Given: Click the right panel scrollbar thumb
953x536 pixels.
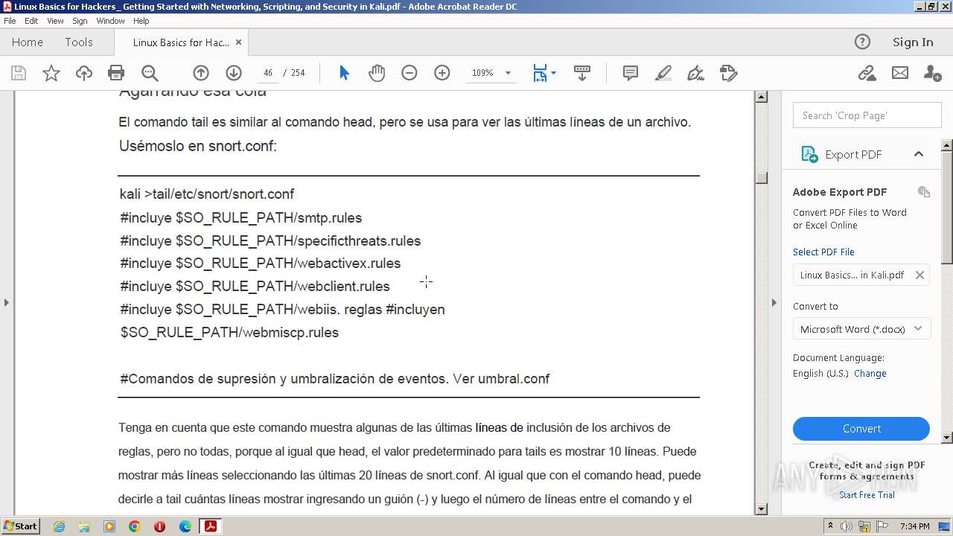Looking at the screenshot, I should coord(947,206).
